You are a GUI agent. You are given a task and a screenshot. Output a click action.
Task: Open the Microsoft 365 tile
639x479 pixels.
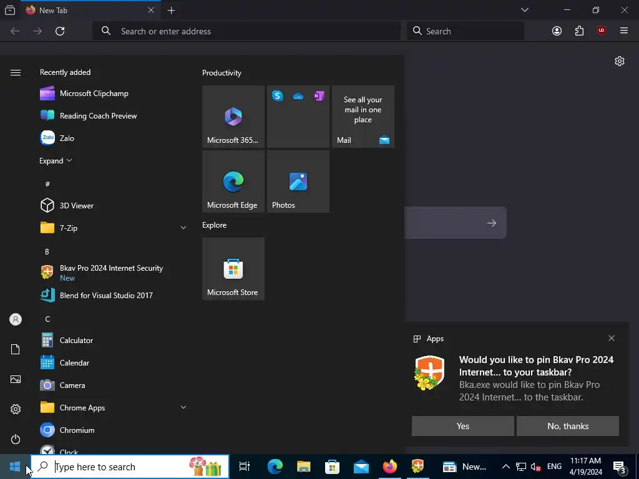233,117
